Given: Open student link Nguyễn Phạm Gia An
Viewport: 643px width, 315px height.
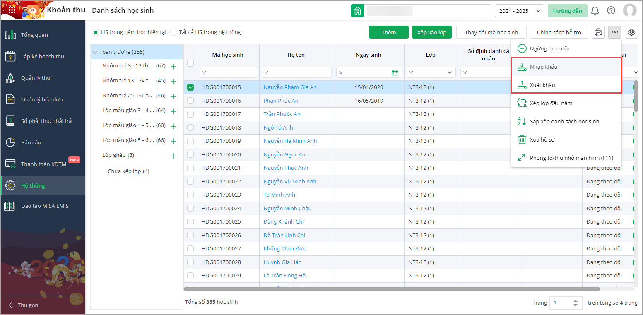Looking at the screenshot, I should click(x=290, y=87).
